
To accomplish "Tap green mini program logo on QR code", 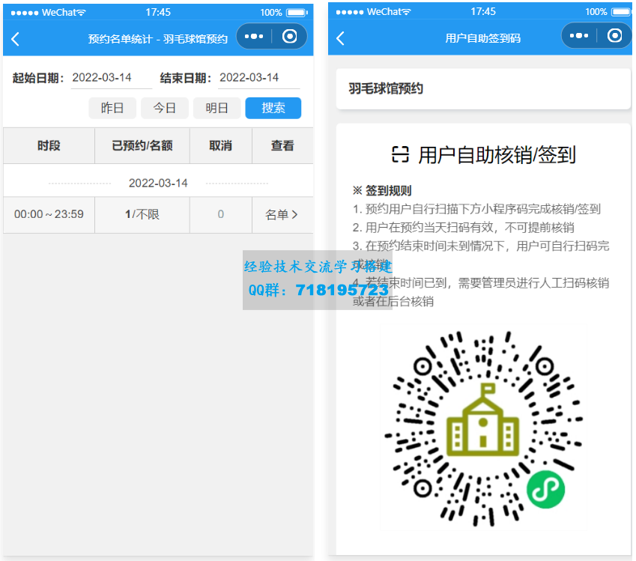I will pyautogui.click(x=545, y=490).
